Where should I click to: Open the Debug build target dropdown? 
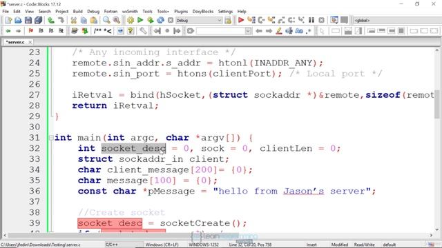coord(199,20)
